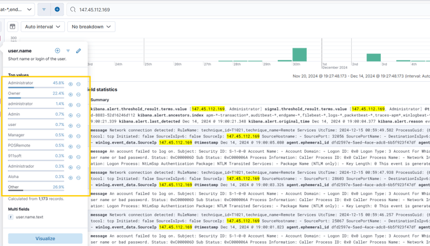Open the Auto interval dropdown
This screenshot has height=246, width=430.
pyautogui.click(x=42, y=27)
